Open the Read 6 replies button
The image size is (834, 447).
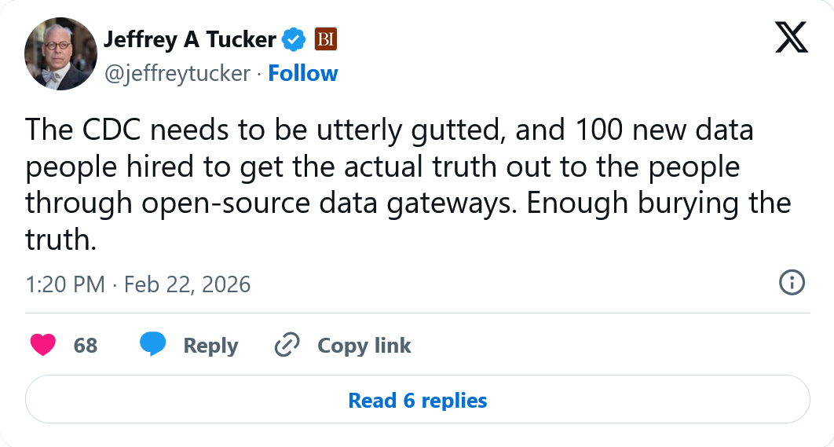click(417, 401)
